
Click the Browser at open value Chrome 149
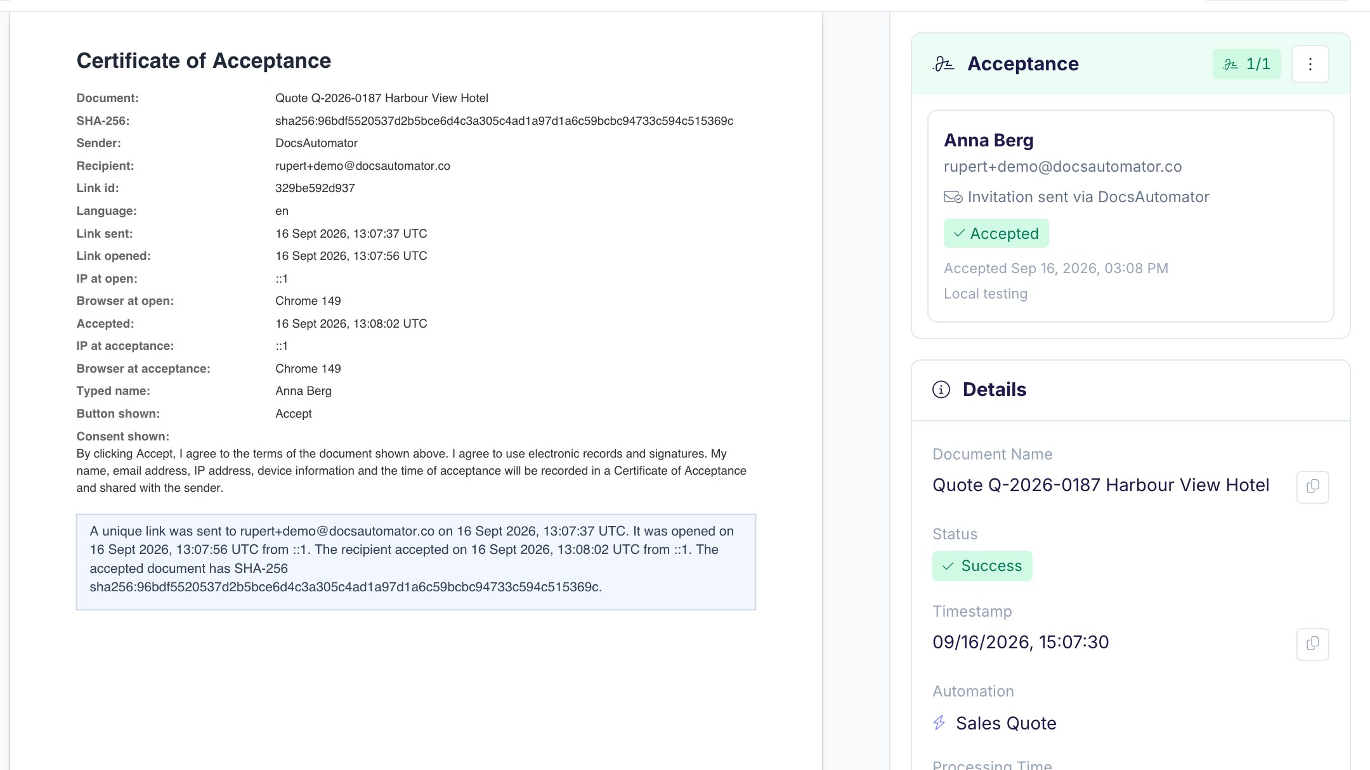308,301
